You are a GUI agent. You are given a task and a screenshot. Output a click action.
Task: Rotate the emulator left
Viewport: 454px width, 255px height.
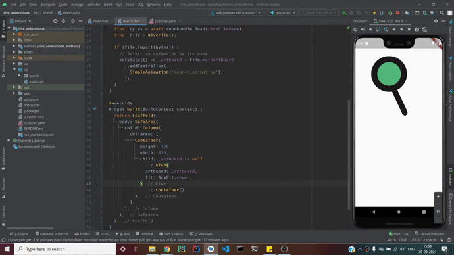click(378, 30)
